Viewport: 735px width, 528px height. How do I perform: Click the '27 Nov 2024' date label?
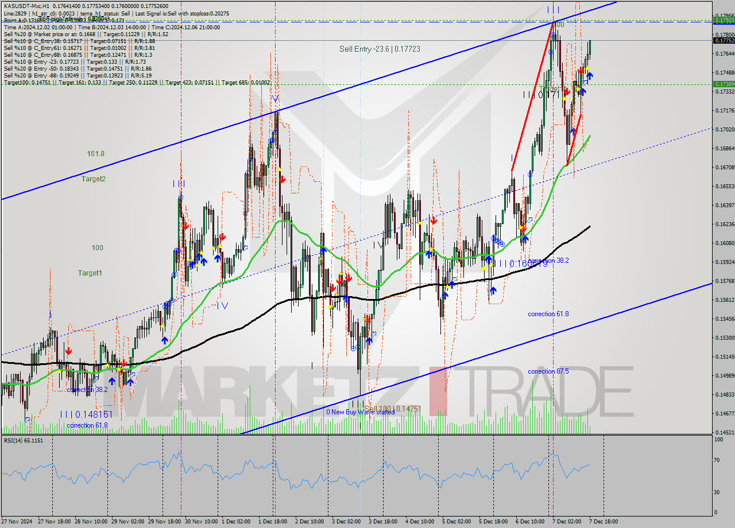point(16,522)
